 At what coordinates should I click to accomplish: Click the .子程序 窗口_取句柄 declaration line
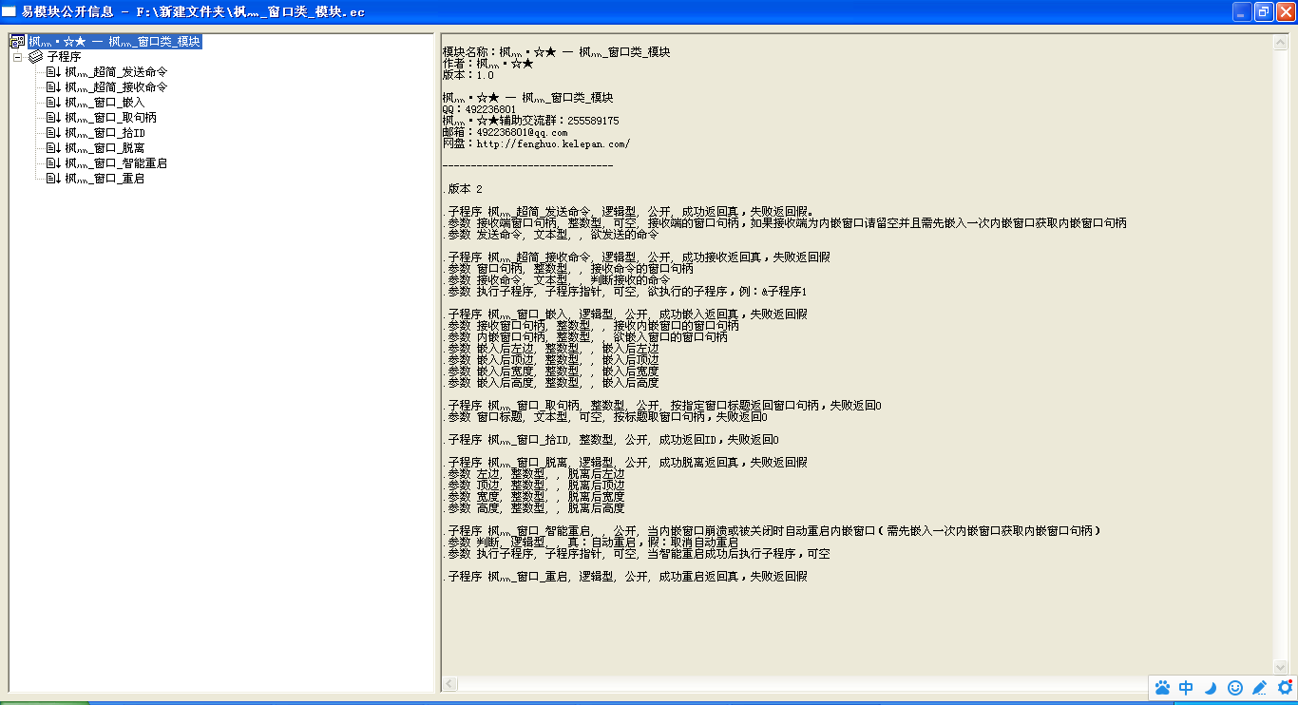[x=662, y=406]
